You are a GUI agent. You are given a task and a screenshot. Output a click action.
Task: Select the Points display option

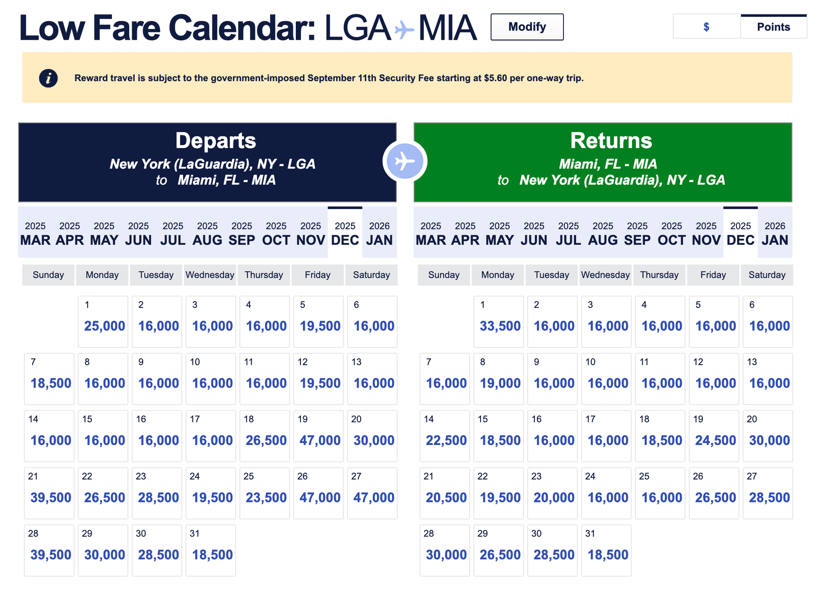[774, 26]
